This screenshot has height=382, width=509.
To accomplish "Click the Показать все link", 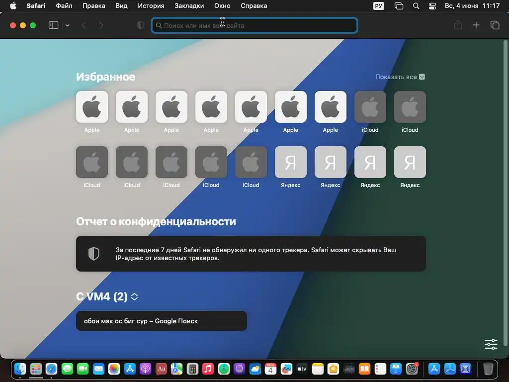I will [x=400, y=77].
